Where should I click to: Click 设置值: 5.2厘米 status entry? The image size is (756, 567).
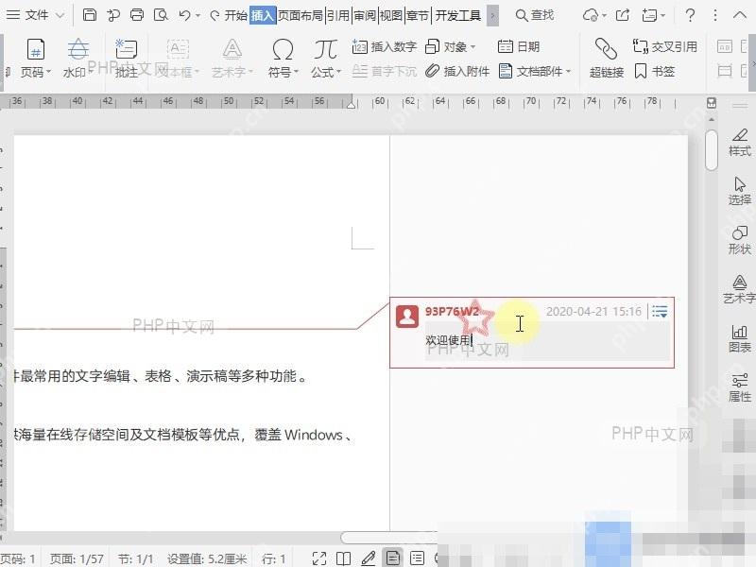[x=207, y=558]
